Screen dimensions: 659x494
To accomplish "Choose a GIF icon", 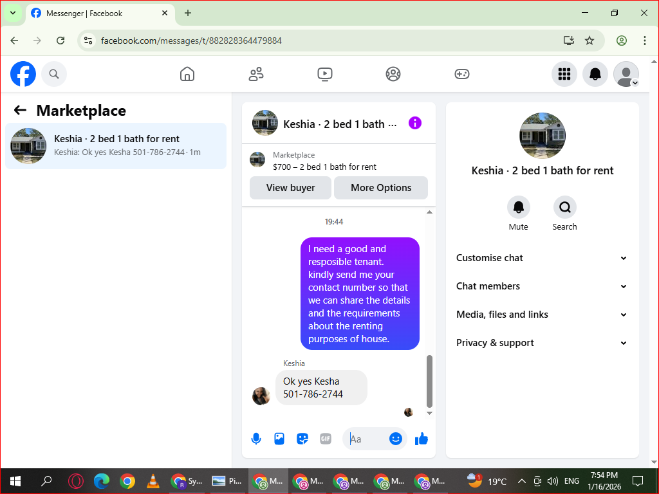I will pyautogui.click(x=325, y=439).
